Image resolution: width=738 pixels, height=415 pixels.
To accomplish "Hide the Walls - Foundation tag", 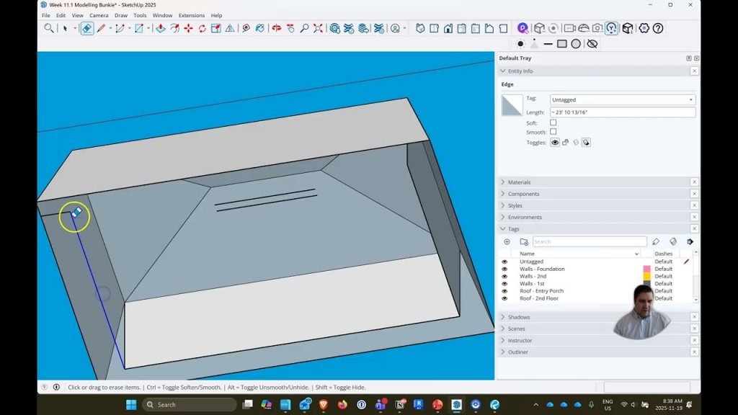I will click(x=504, y=269).
